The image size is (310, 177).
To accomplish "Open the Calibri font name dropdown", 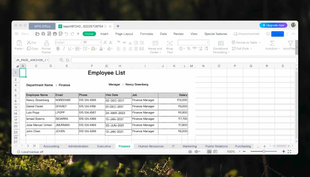I will click(x=81, y=42).
